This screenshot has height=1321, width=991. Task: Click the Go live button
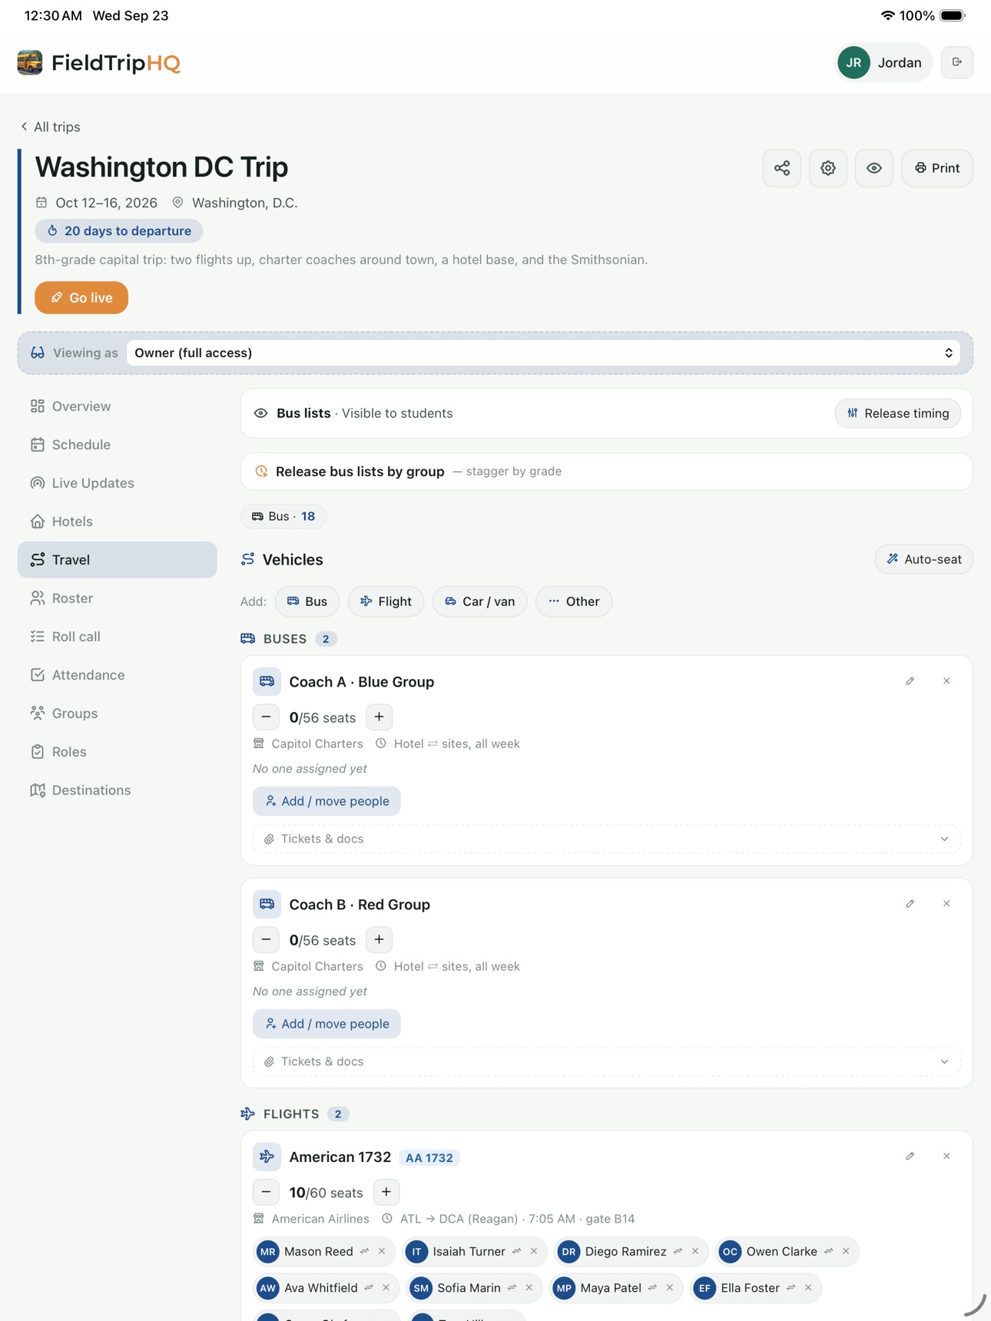coord(81,298)
